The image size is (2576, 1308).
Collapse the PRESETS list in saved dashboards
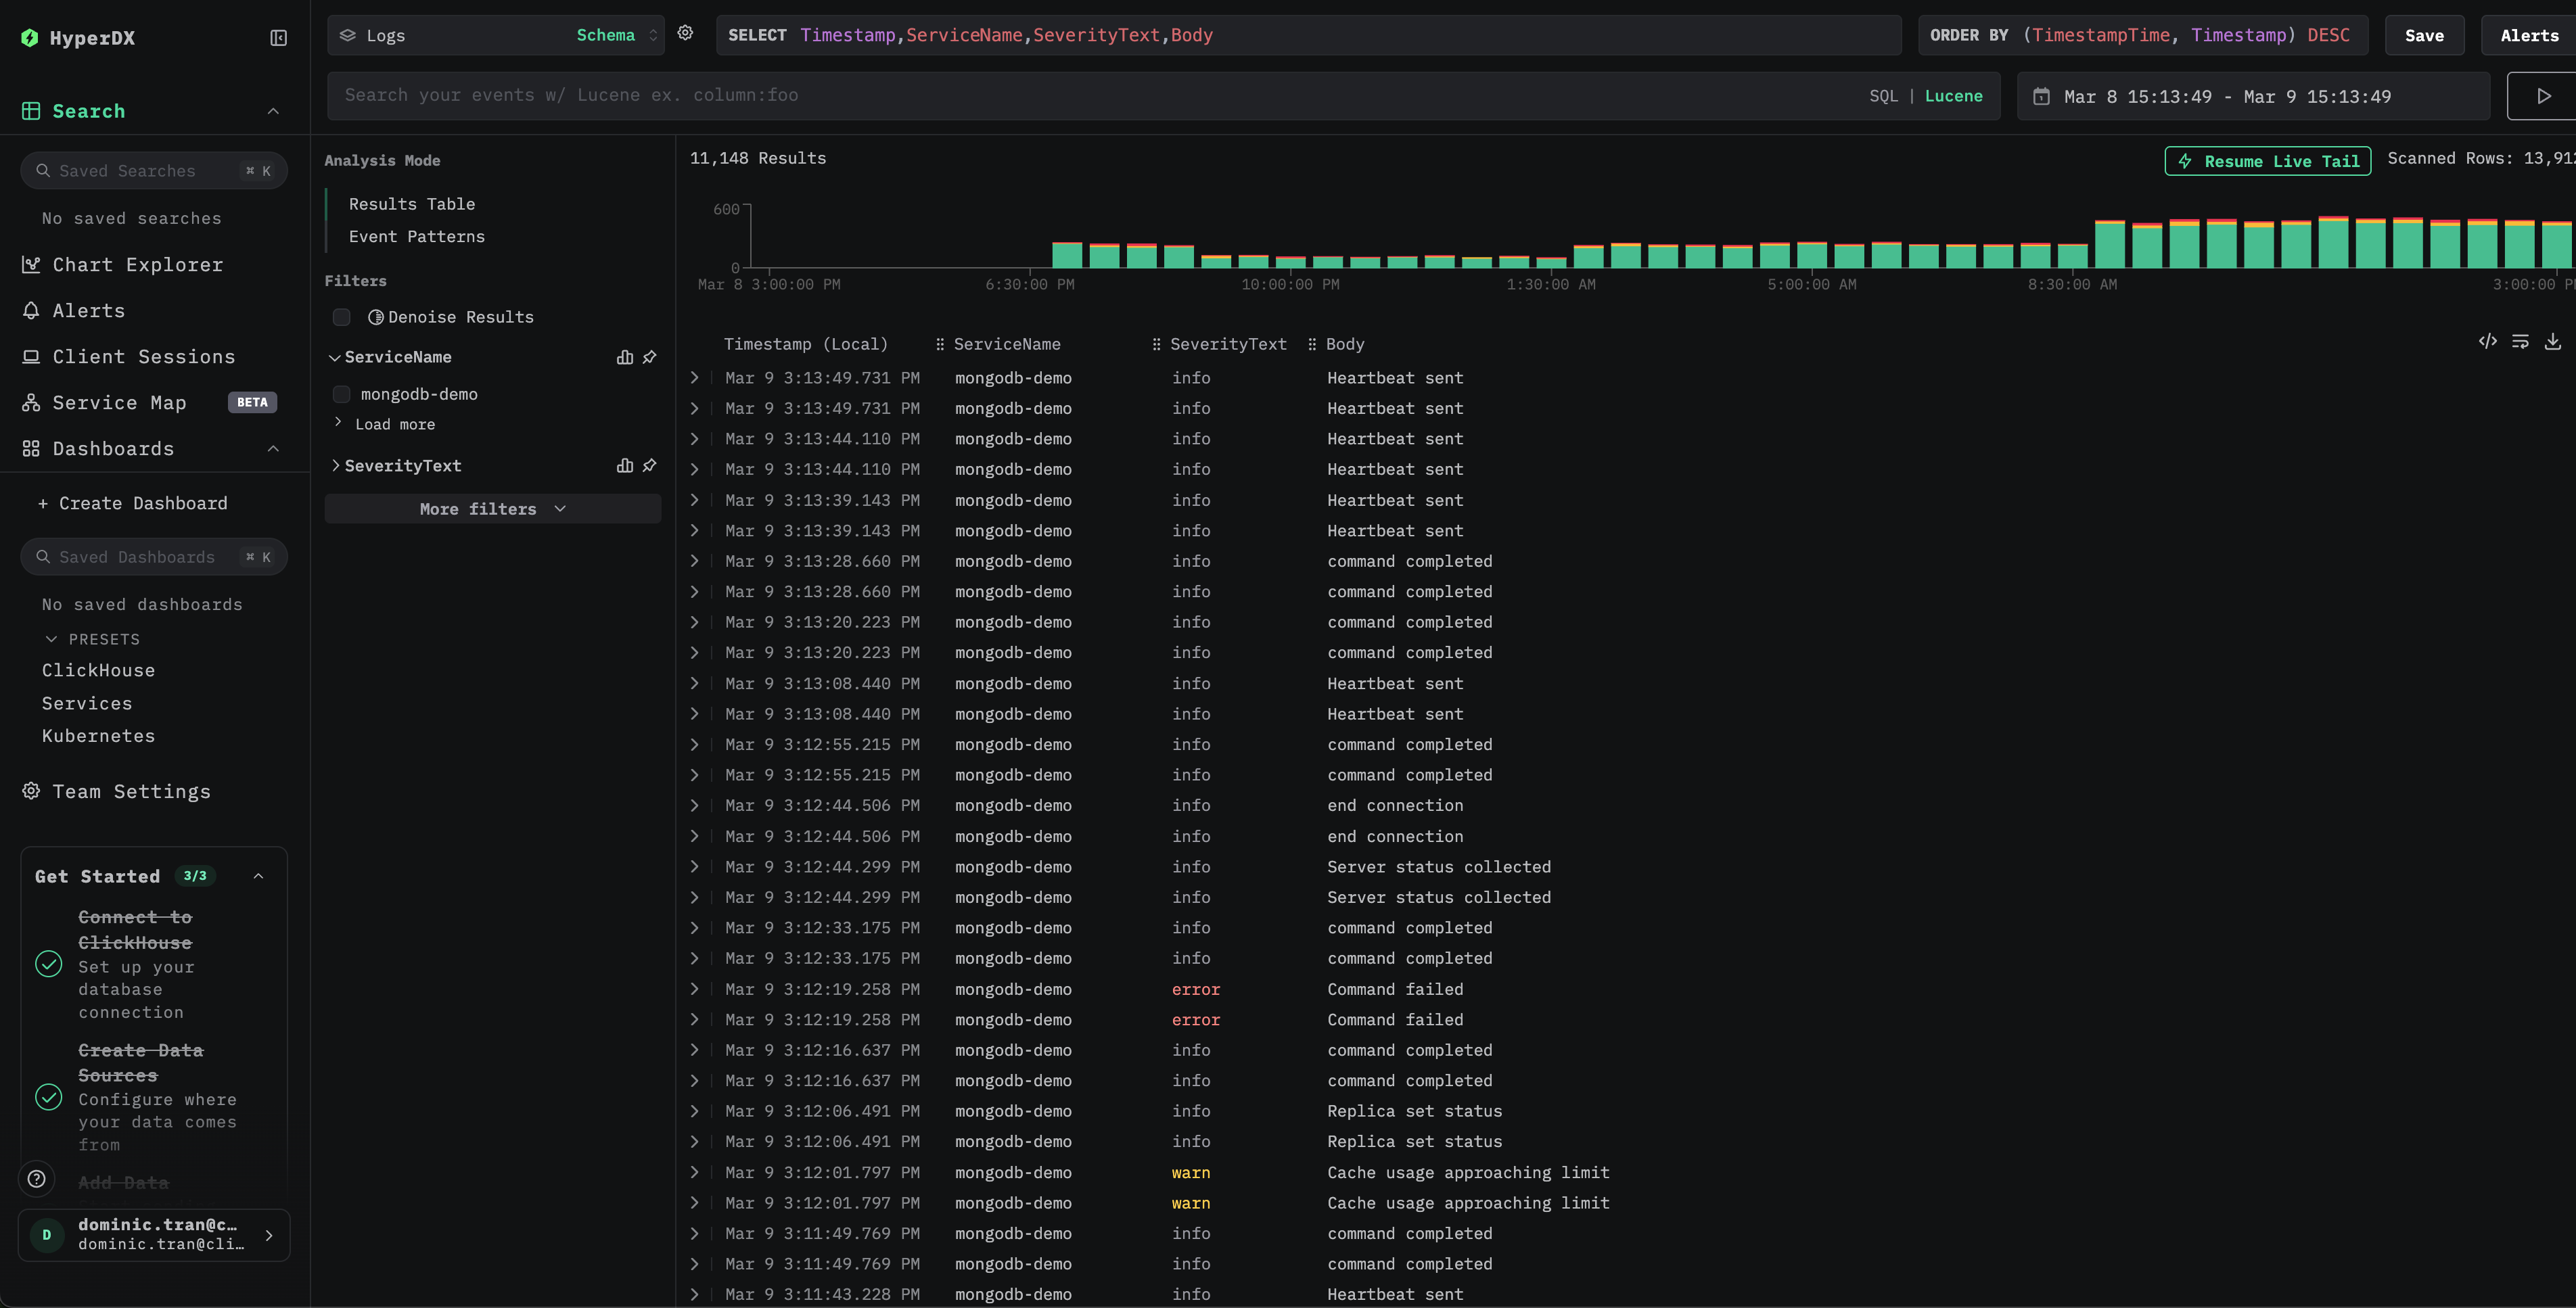point(52,638)
